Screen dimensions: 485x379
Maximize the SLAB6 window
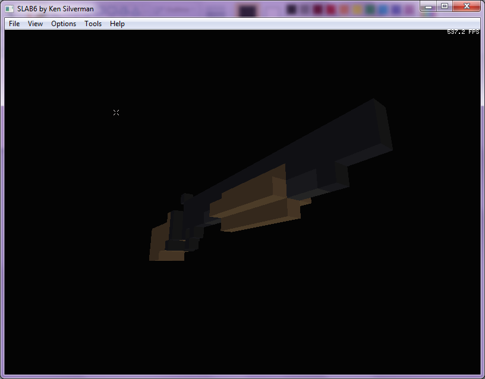coord(445,6)
